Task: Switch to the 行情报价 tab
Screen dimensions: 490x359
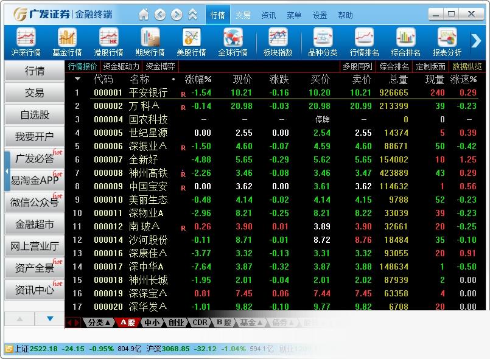Action: [x=83, y=66]
